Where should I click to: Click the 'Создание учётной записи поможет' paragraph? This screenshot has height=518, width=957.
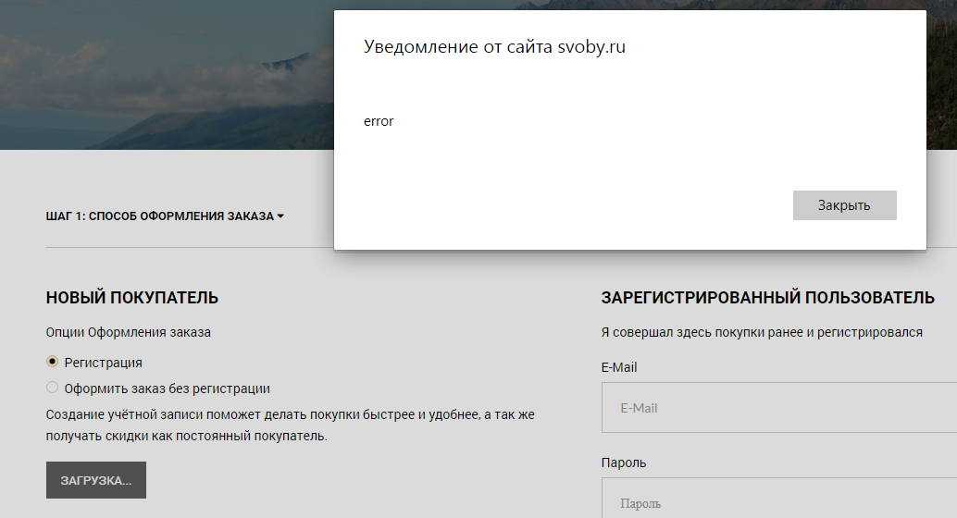coord(290,425)
